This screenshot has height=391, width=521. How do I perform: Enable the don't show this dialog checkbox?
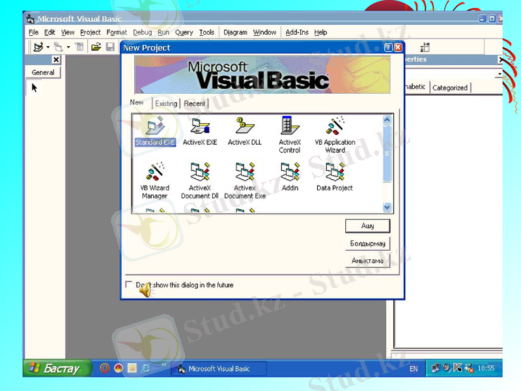click(x=128, y=285)
